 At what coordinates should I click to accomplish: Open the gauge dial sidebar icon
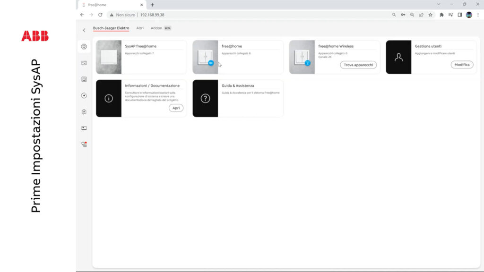click(84, 95)
